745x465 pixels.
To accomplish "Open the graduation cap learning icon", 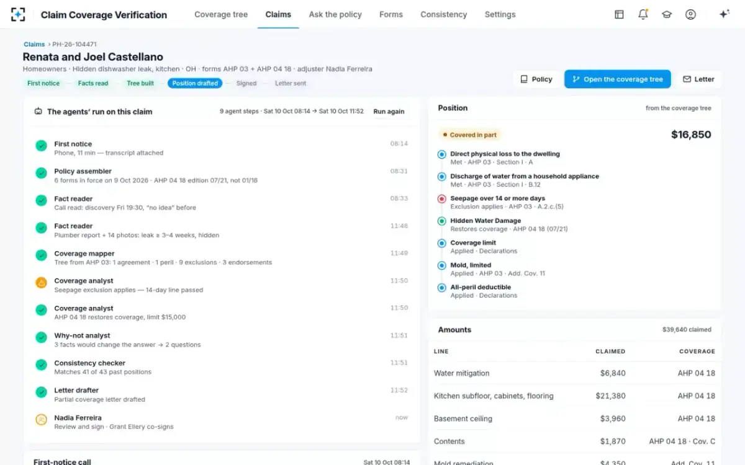I will pos(667,14).
